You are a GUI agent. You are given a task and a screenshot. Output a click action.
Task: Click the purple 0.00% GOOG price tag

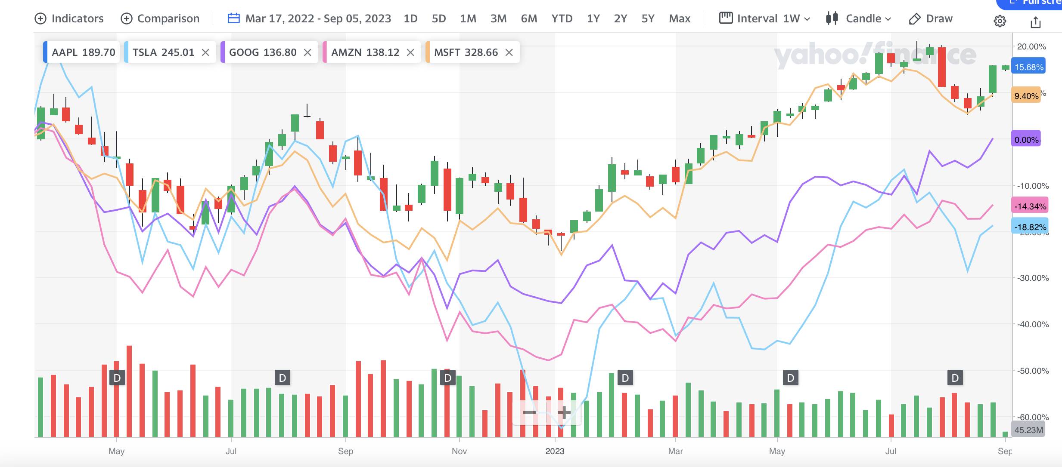(x=1026, y=140)
